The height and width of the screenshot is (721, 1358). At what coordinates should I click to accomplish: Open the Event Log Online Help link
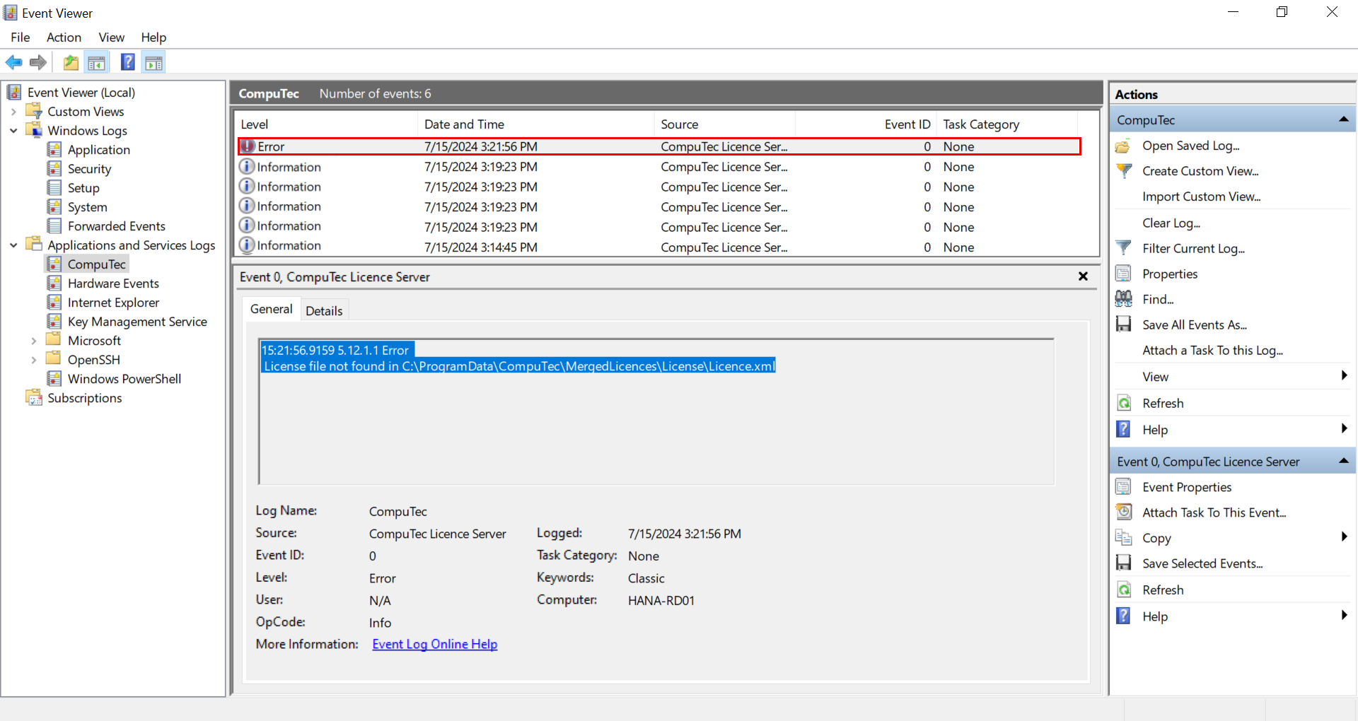pos(434,644)
